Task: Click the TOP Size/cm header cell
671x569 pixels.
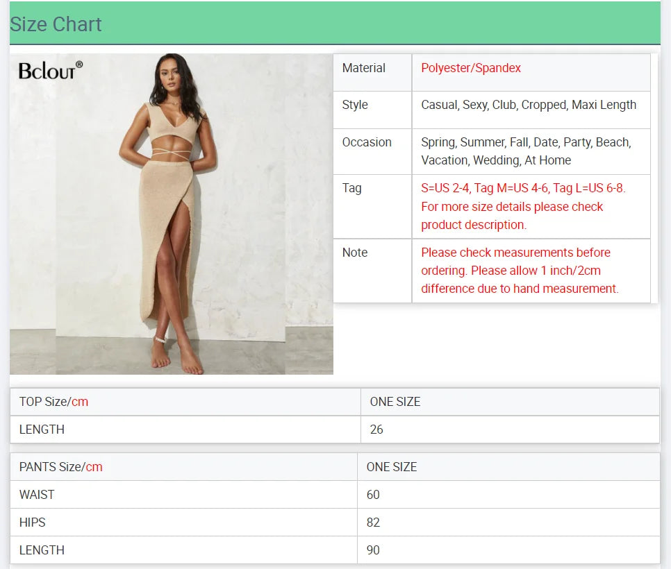Action: click(185, 402)
